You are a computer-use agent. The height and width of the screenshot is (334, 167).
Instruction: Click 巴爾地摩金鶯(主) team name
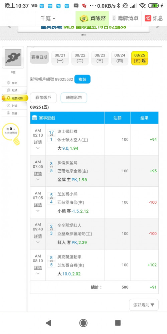pos(73,171)
